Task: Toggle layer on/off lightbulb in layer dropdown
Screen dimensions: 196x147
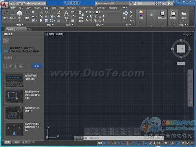Action: pyautogui.click(x=87, y=12)
